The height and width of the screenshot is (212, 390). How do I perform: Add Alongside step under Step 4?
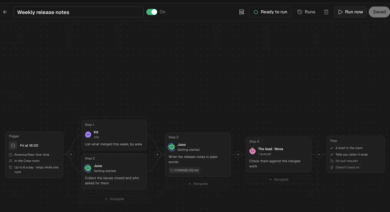pos(279,179)
